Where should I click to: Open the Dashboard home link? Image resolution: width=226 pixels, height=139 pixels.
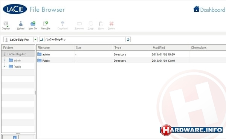pyautogui.click(x=209, y=9)
